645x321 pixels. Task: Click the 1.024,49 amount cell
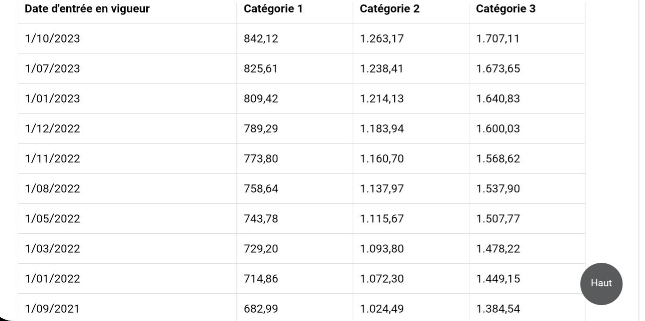[x=382, y=309]
